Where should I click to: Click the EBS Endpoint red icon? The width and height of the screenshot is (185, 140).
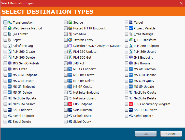pyautogui.click(x=70, y=104)
